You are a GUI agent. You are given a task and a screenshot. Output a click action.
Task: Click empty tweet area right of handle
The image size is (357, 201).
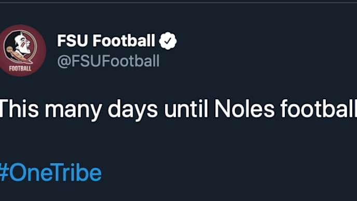pyautogui.click(x=257, y=61)
